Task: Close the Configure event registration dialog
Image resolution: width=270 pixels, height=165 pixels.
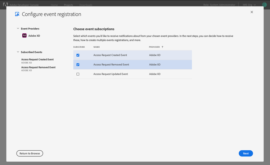Action: (x=252, y=12)
